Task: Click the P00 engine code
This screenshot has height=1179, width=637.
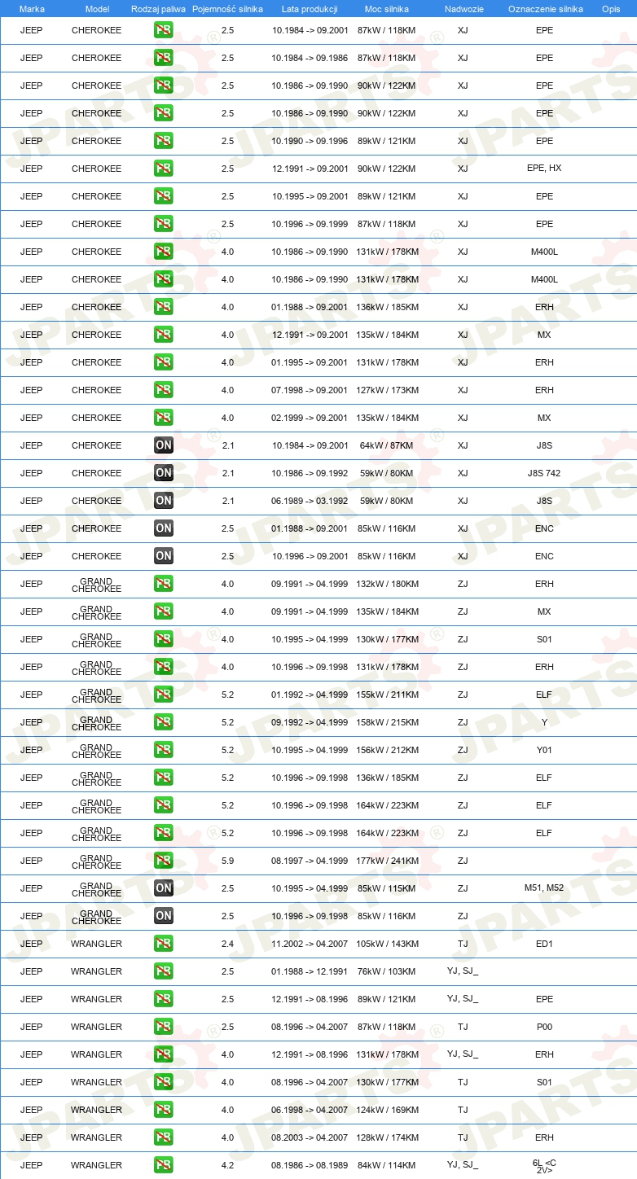Action: [x=544, y=1027]
